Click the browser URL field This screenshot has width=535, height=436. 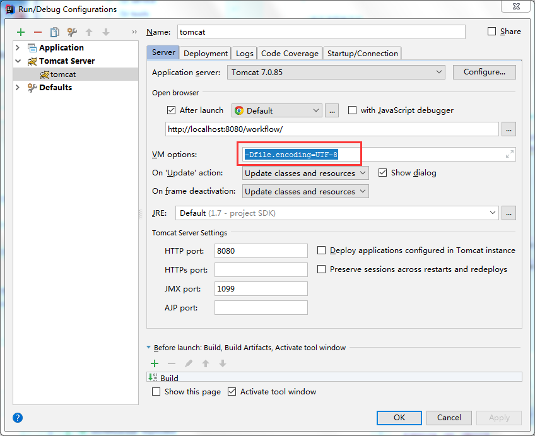332,129
